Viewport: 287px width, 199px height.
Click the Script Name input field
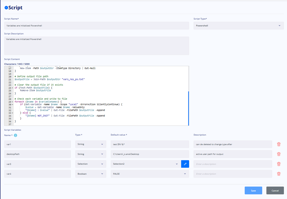97,26
